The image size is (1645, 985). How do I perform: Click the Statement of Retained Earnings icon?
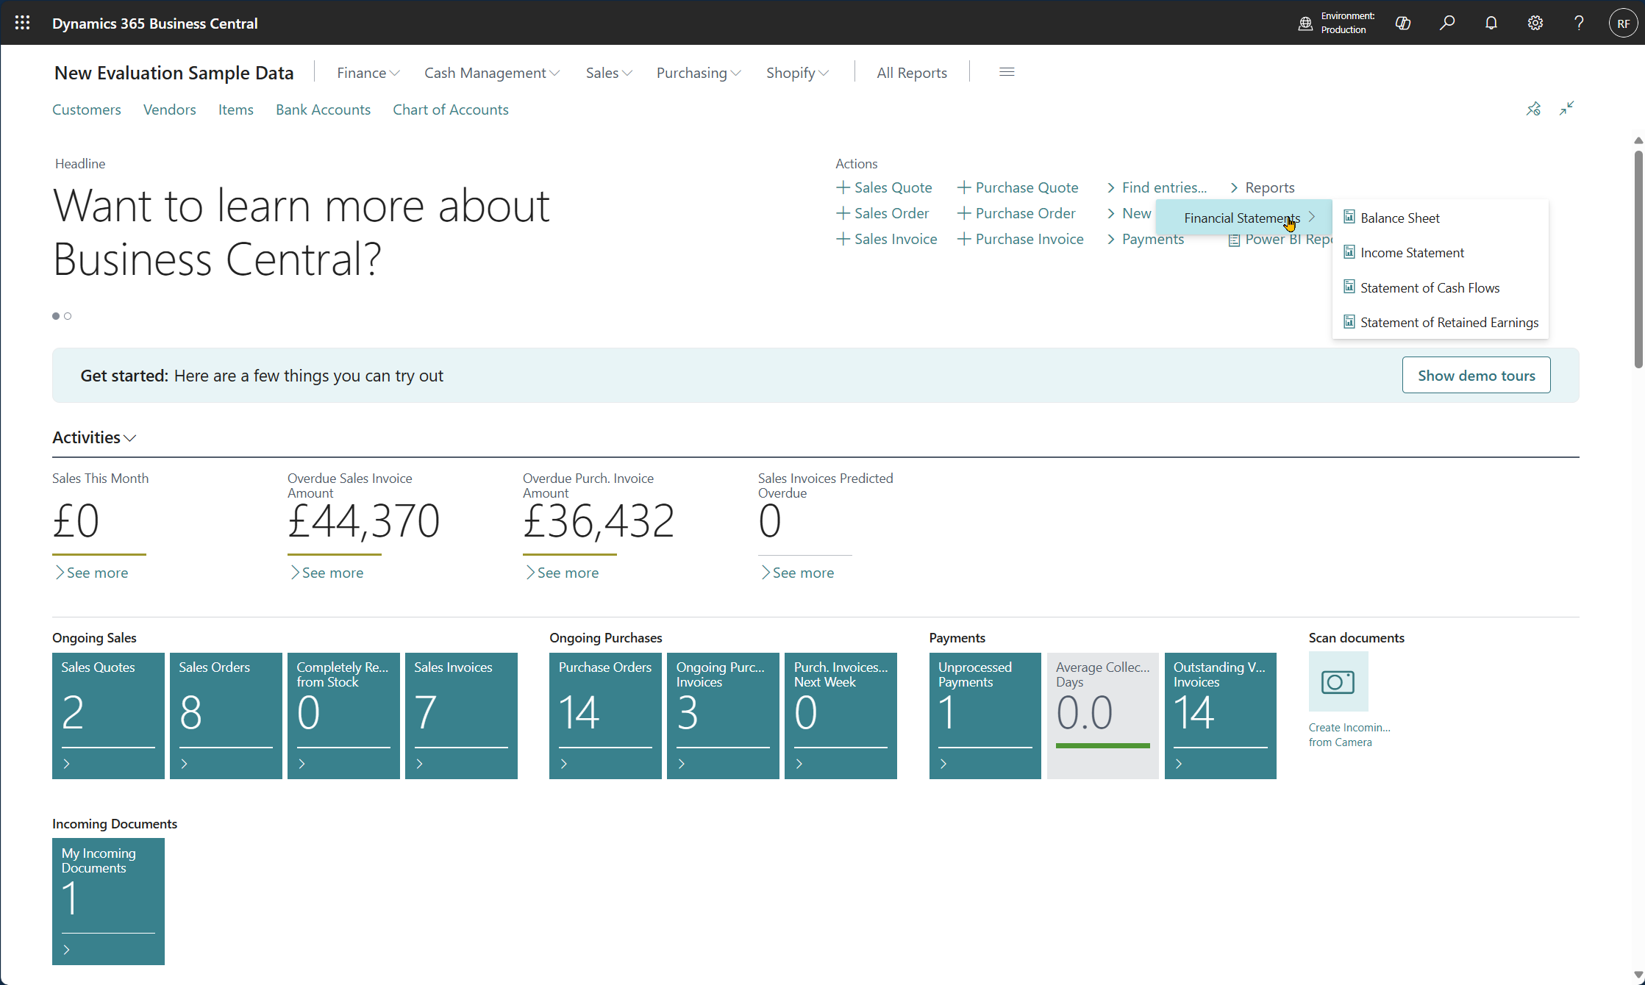[x=1349, y=321]
